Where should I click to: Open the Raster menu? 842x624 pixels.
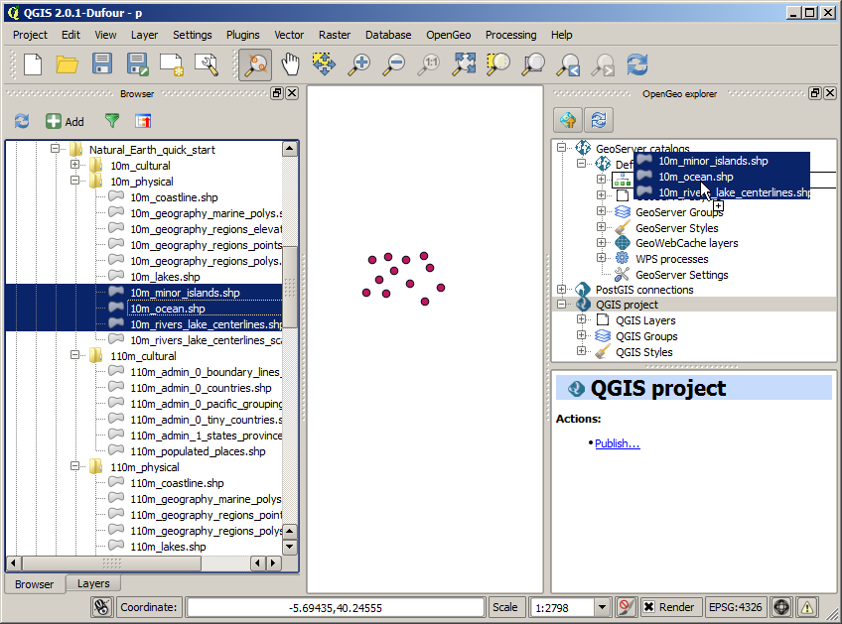click(x=334, y=35)
